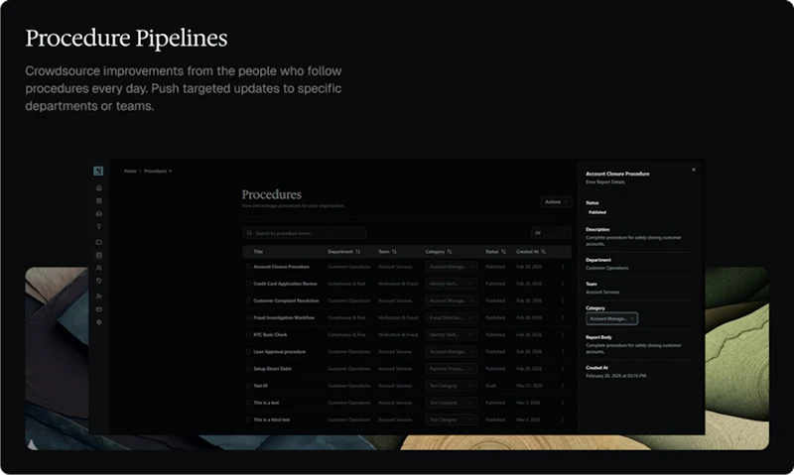
Task: Click the 'Draft' status cell
Action: tap(490, 386)
